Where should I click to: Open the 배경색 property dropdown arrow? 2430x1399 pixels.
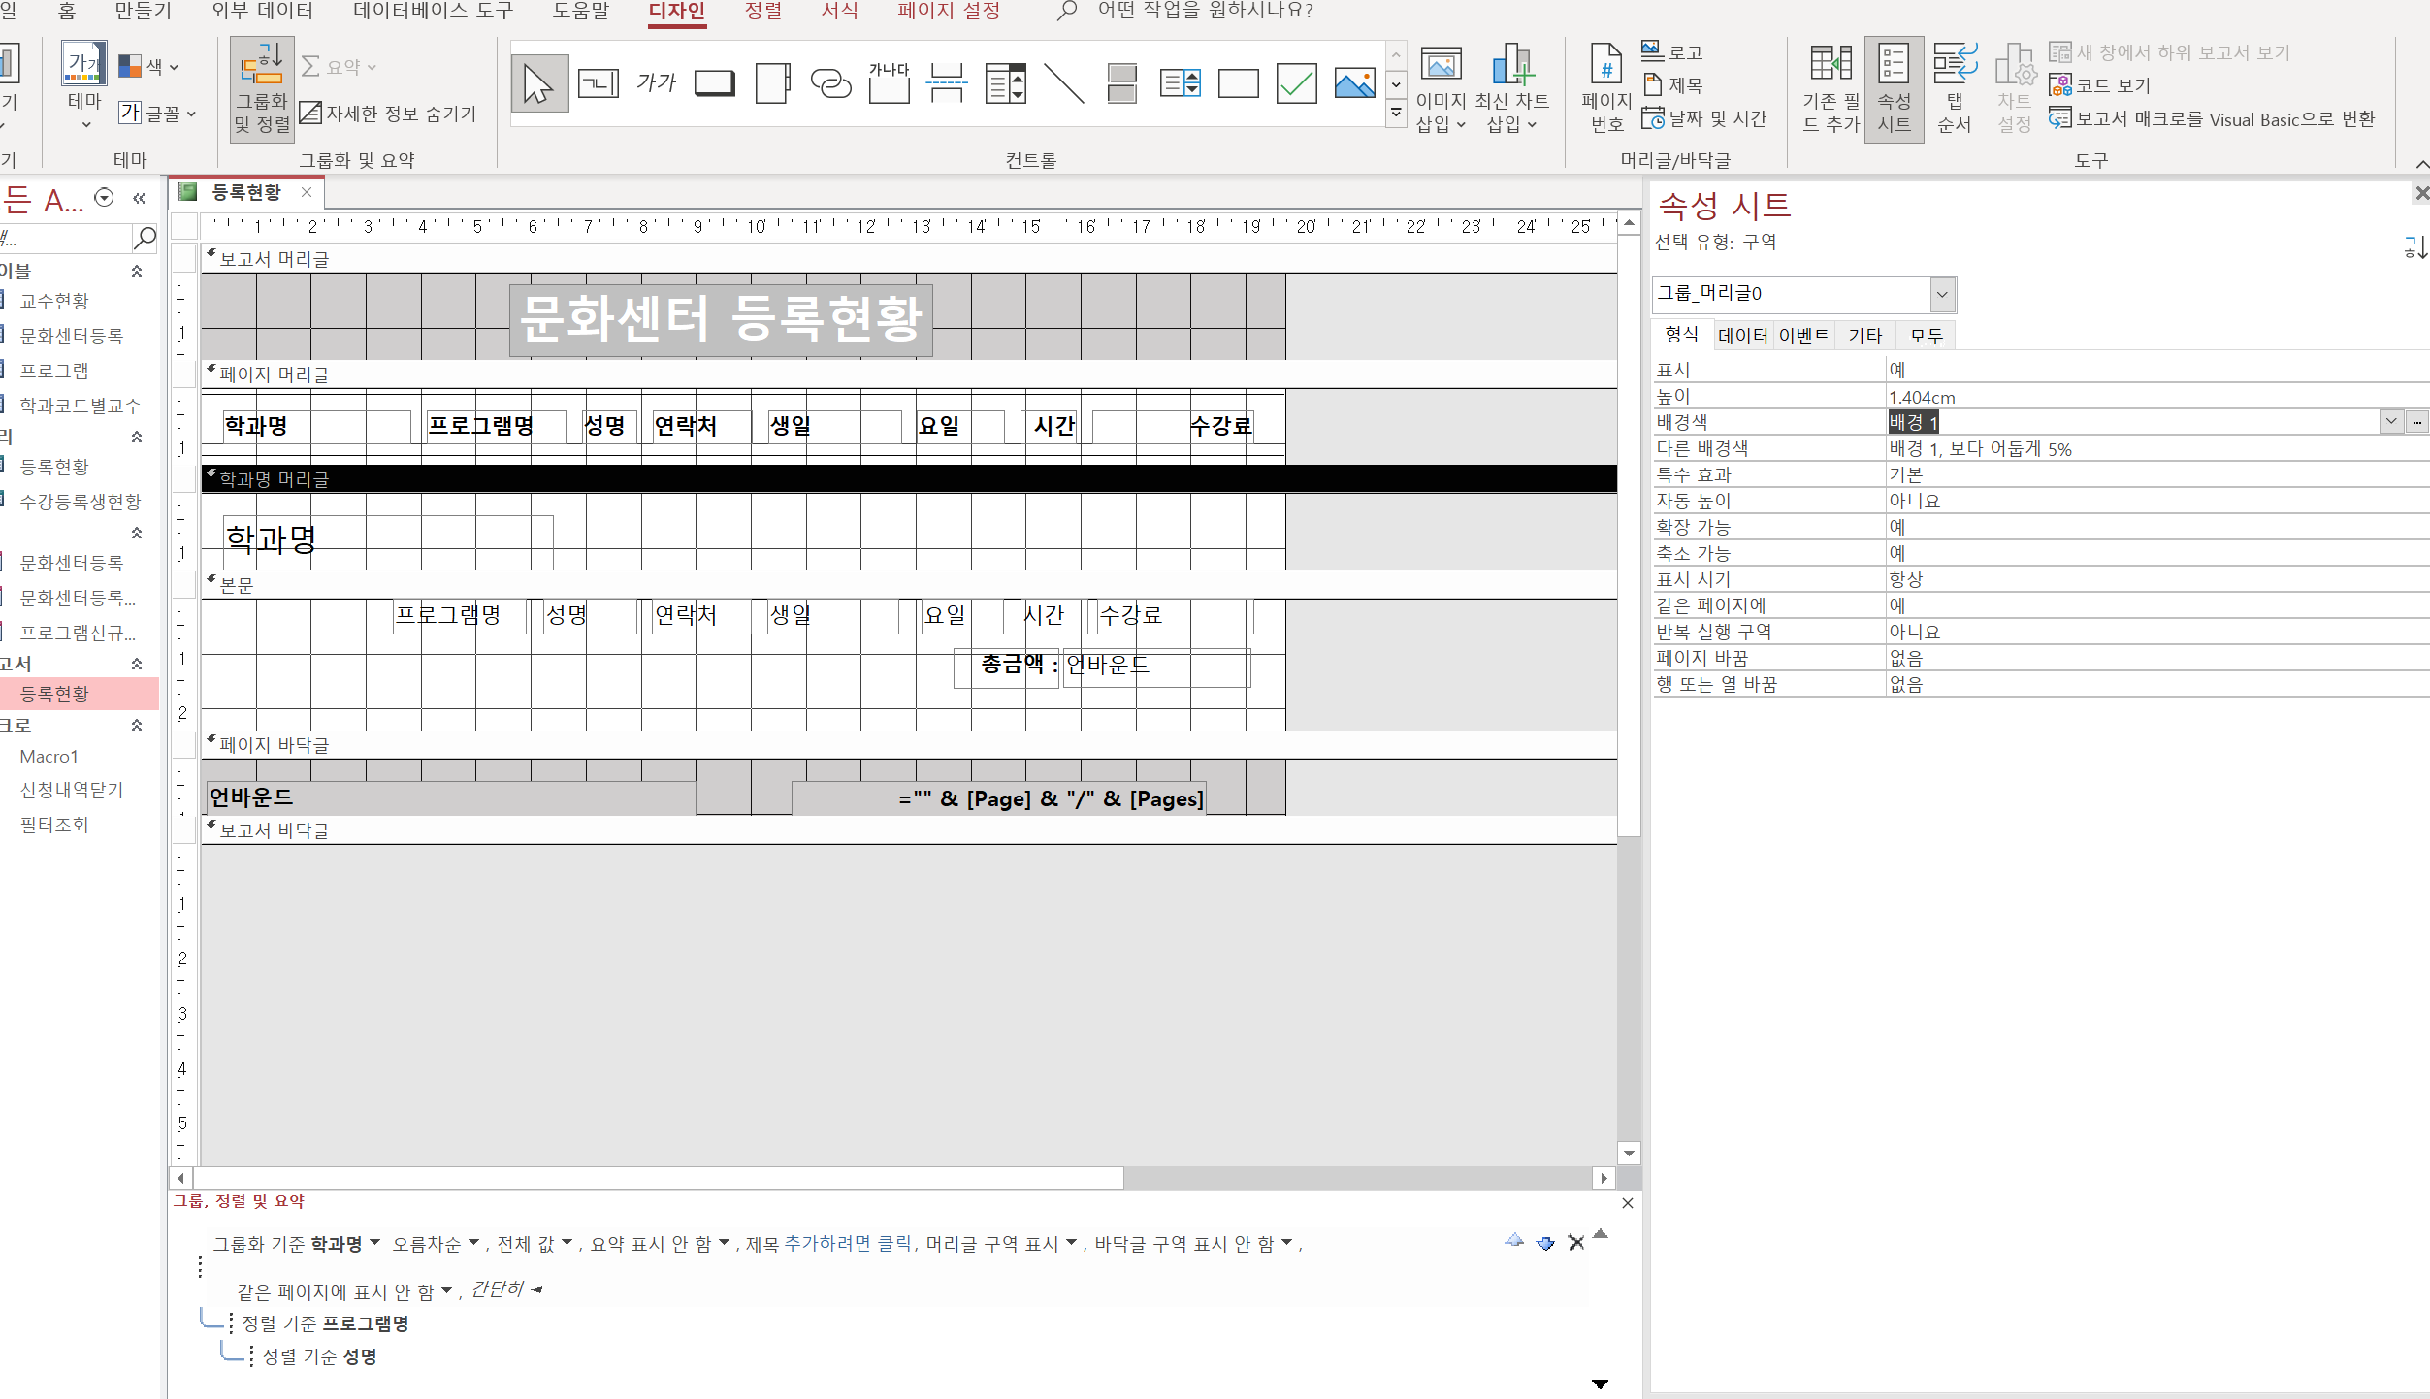click(x=2390, y=422)
